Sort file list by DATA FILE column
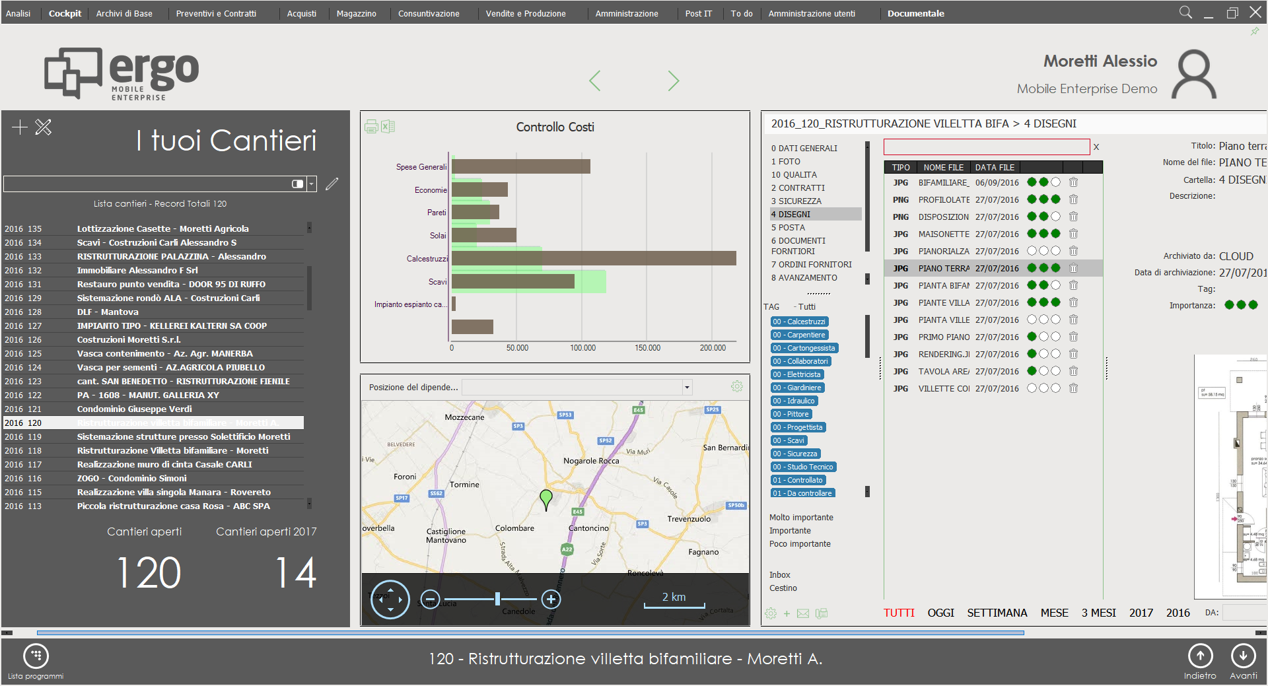 [995, 167]
